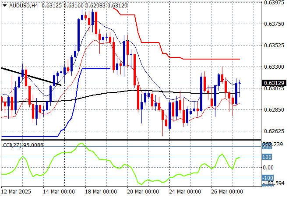The width and height of the screenshot is (289, 197).
Task: Click the CCI 0.00 level label
Action: (x=268, y=168)
